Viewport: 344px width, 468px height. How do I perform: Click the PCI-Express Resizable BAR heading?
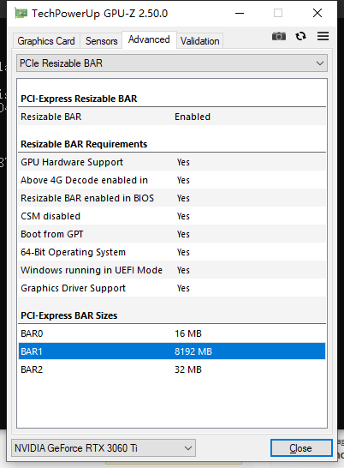(79, 99)
